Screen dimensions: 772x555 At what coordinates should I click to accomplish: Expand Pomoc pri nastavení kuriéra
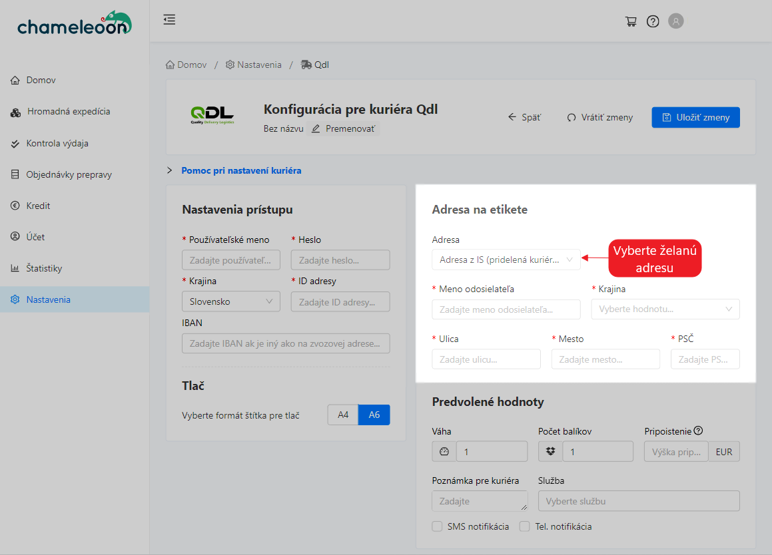[x=240, y=170]
